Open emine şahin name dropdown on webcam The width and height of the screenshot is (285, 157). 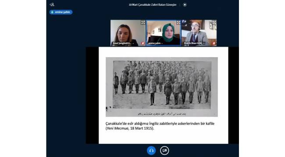pyautogui.click(x=155, y=44)
